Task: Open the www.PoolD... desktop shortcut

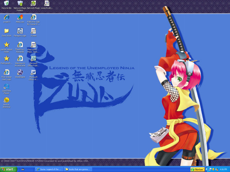Action: (x=47, y=5)
